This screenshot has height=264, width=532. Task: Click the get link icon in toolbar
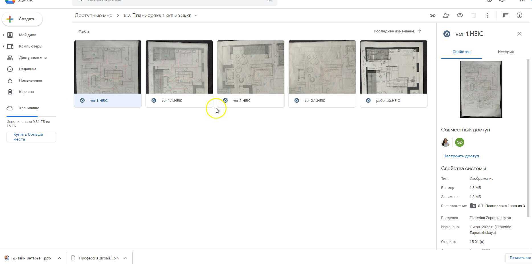(432, 15)
